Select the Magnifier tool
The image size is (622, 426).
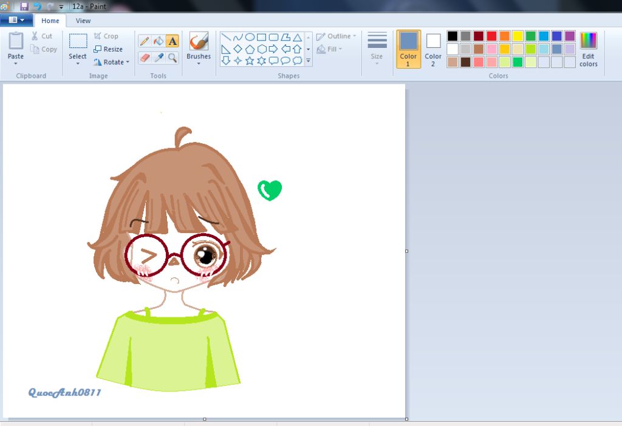click(x=172, y=58)
